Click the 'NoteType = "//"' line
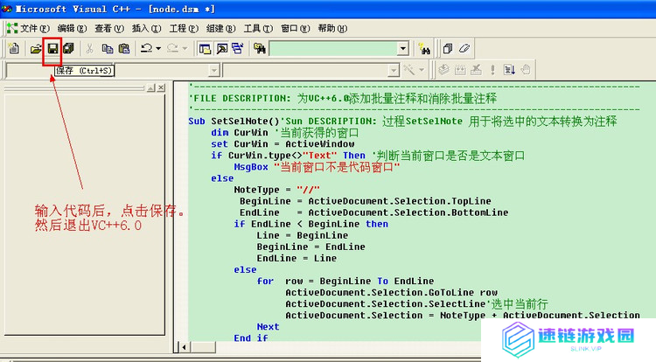This screenshot has height=362, width=656. pos(276,190)
